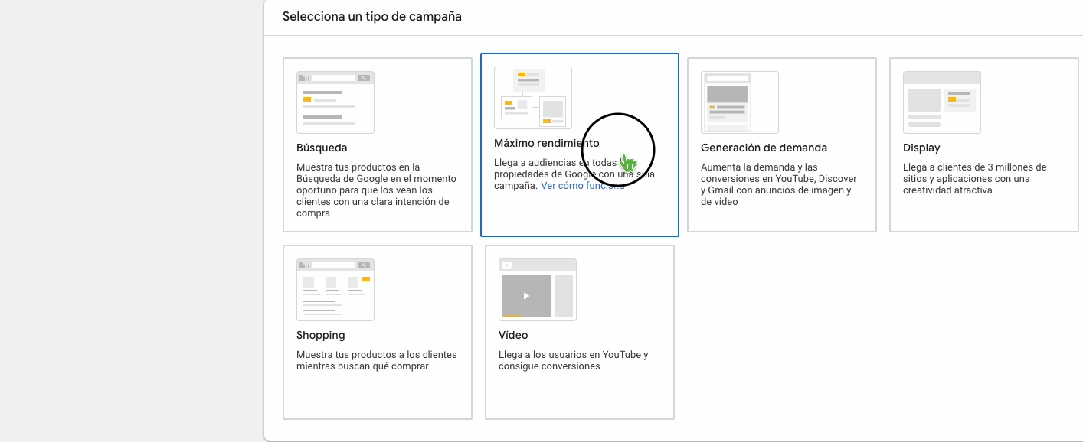The height and width of the screenshot is (442, 1083).
Task: Click the Búsqueda description about Búsqueda de Google
Action: (377, 190)
